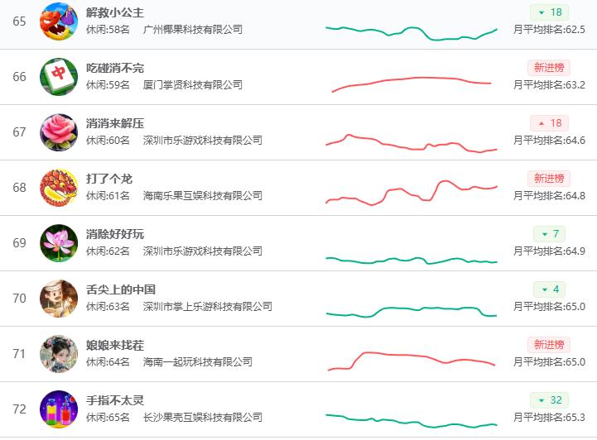Image resolution: width=597 pixels, height=440 pixels.
Task: Click the 解救小公主 dragon game icon
Action: click(59, 22)
